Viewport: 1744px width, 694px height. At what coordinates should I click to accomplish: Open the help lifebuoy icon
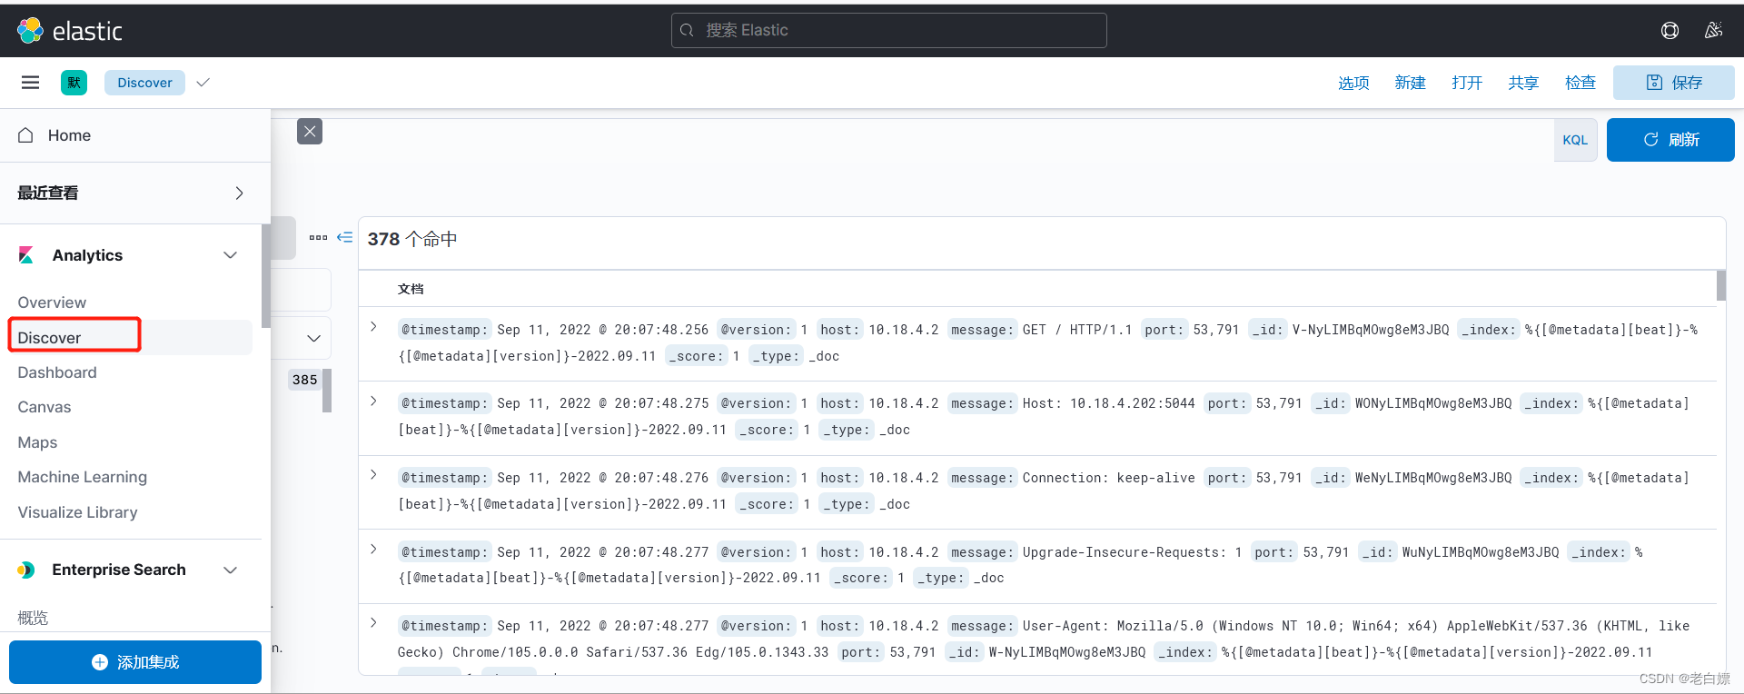pyautogui.click(x=1670, y=31)
